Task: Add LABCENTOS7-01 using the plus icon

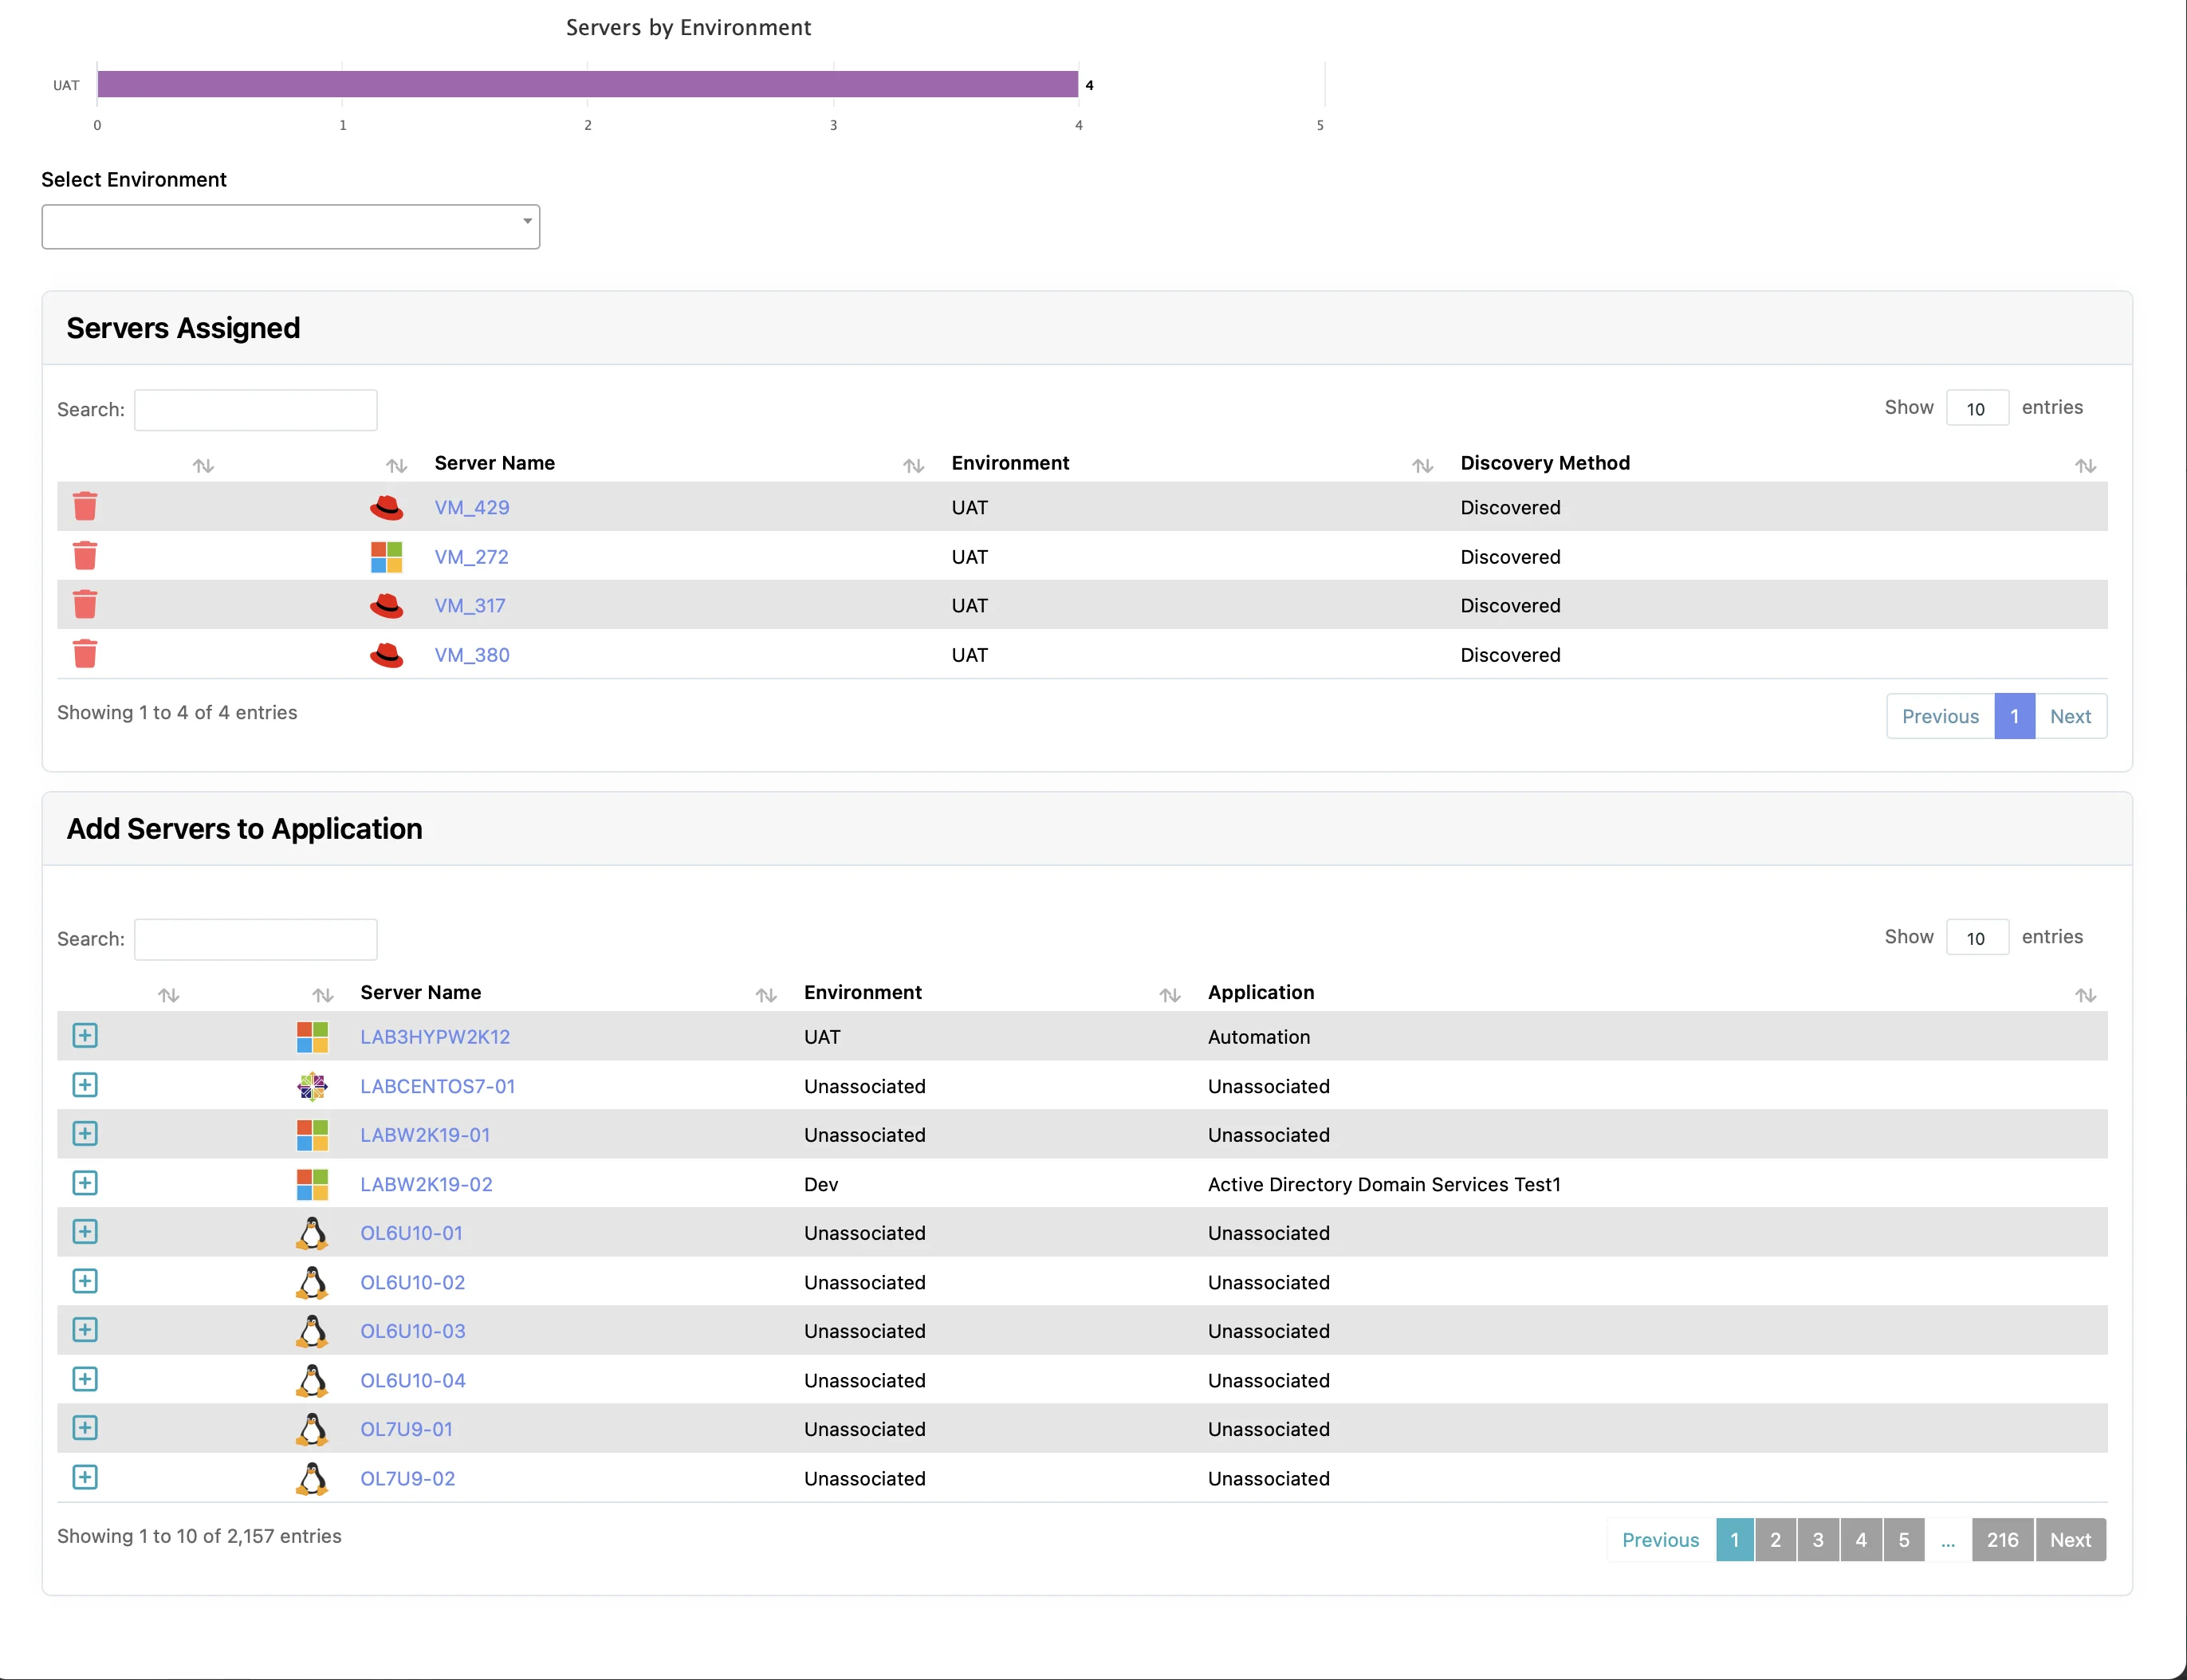Action: pyautogui.click(x=85, y=1085)
